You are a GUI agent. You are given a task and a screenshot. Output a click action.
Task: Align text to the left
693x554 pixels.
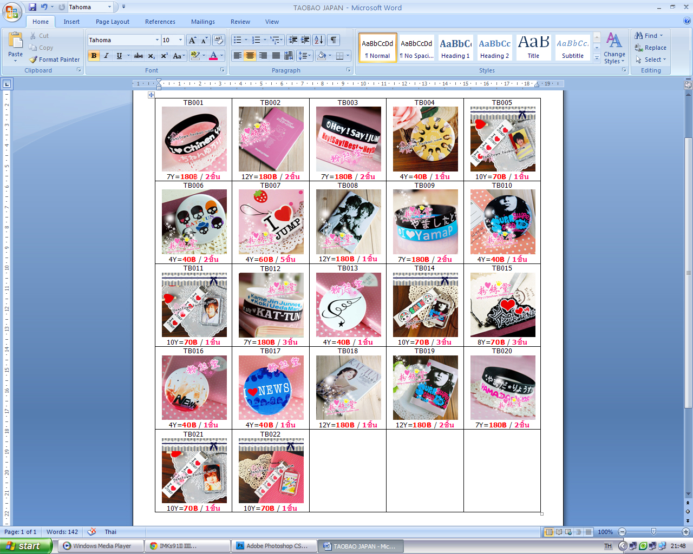coord(237,56)
